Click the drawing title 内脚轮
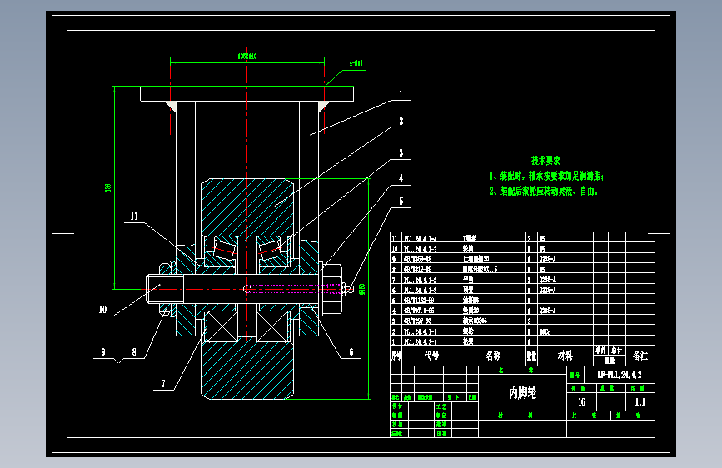Screen dimensions: 722x468 523,393
